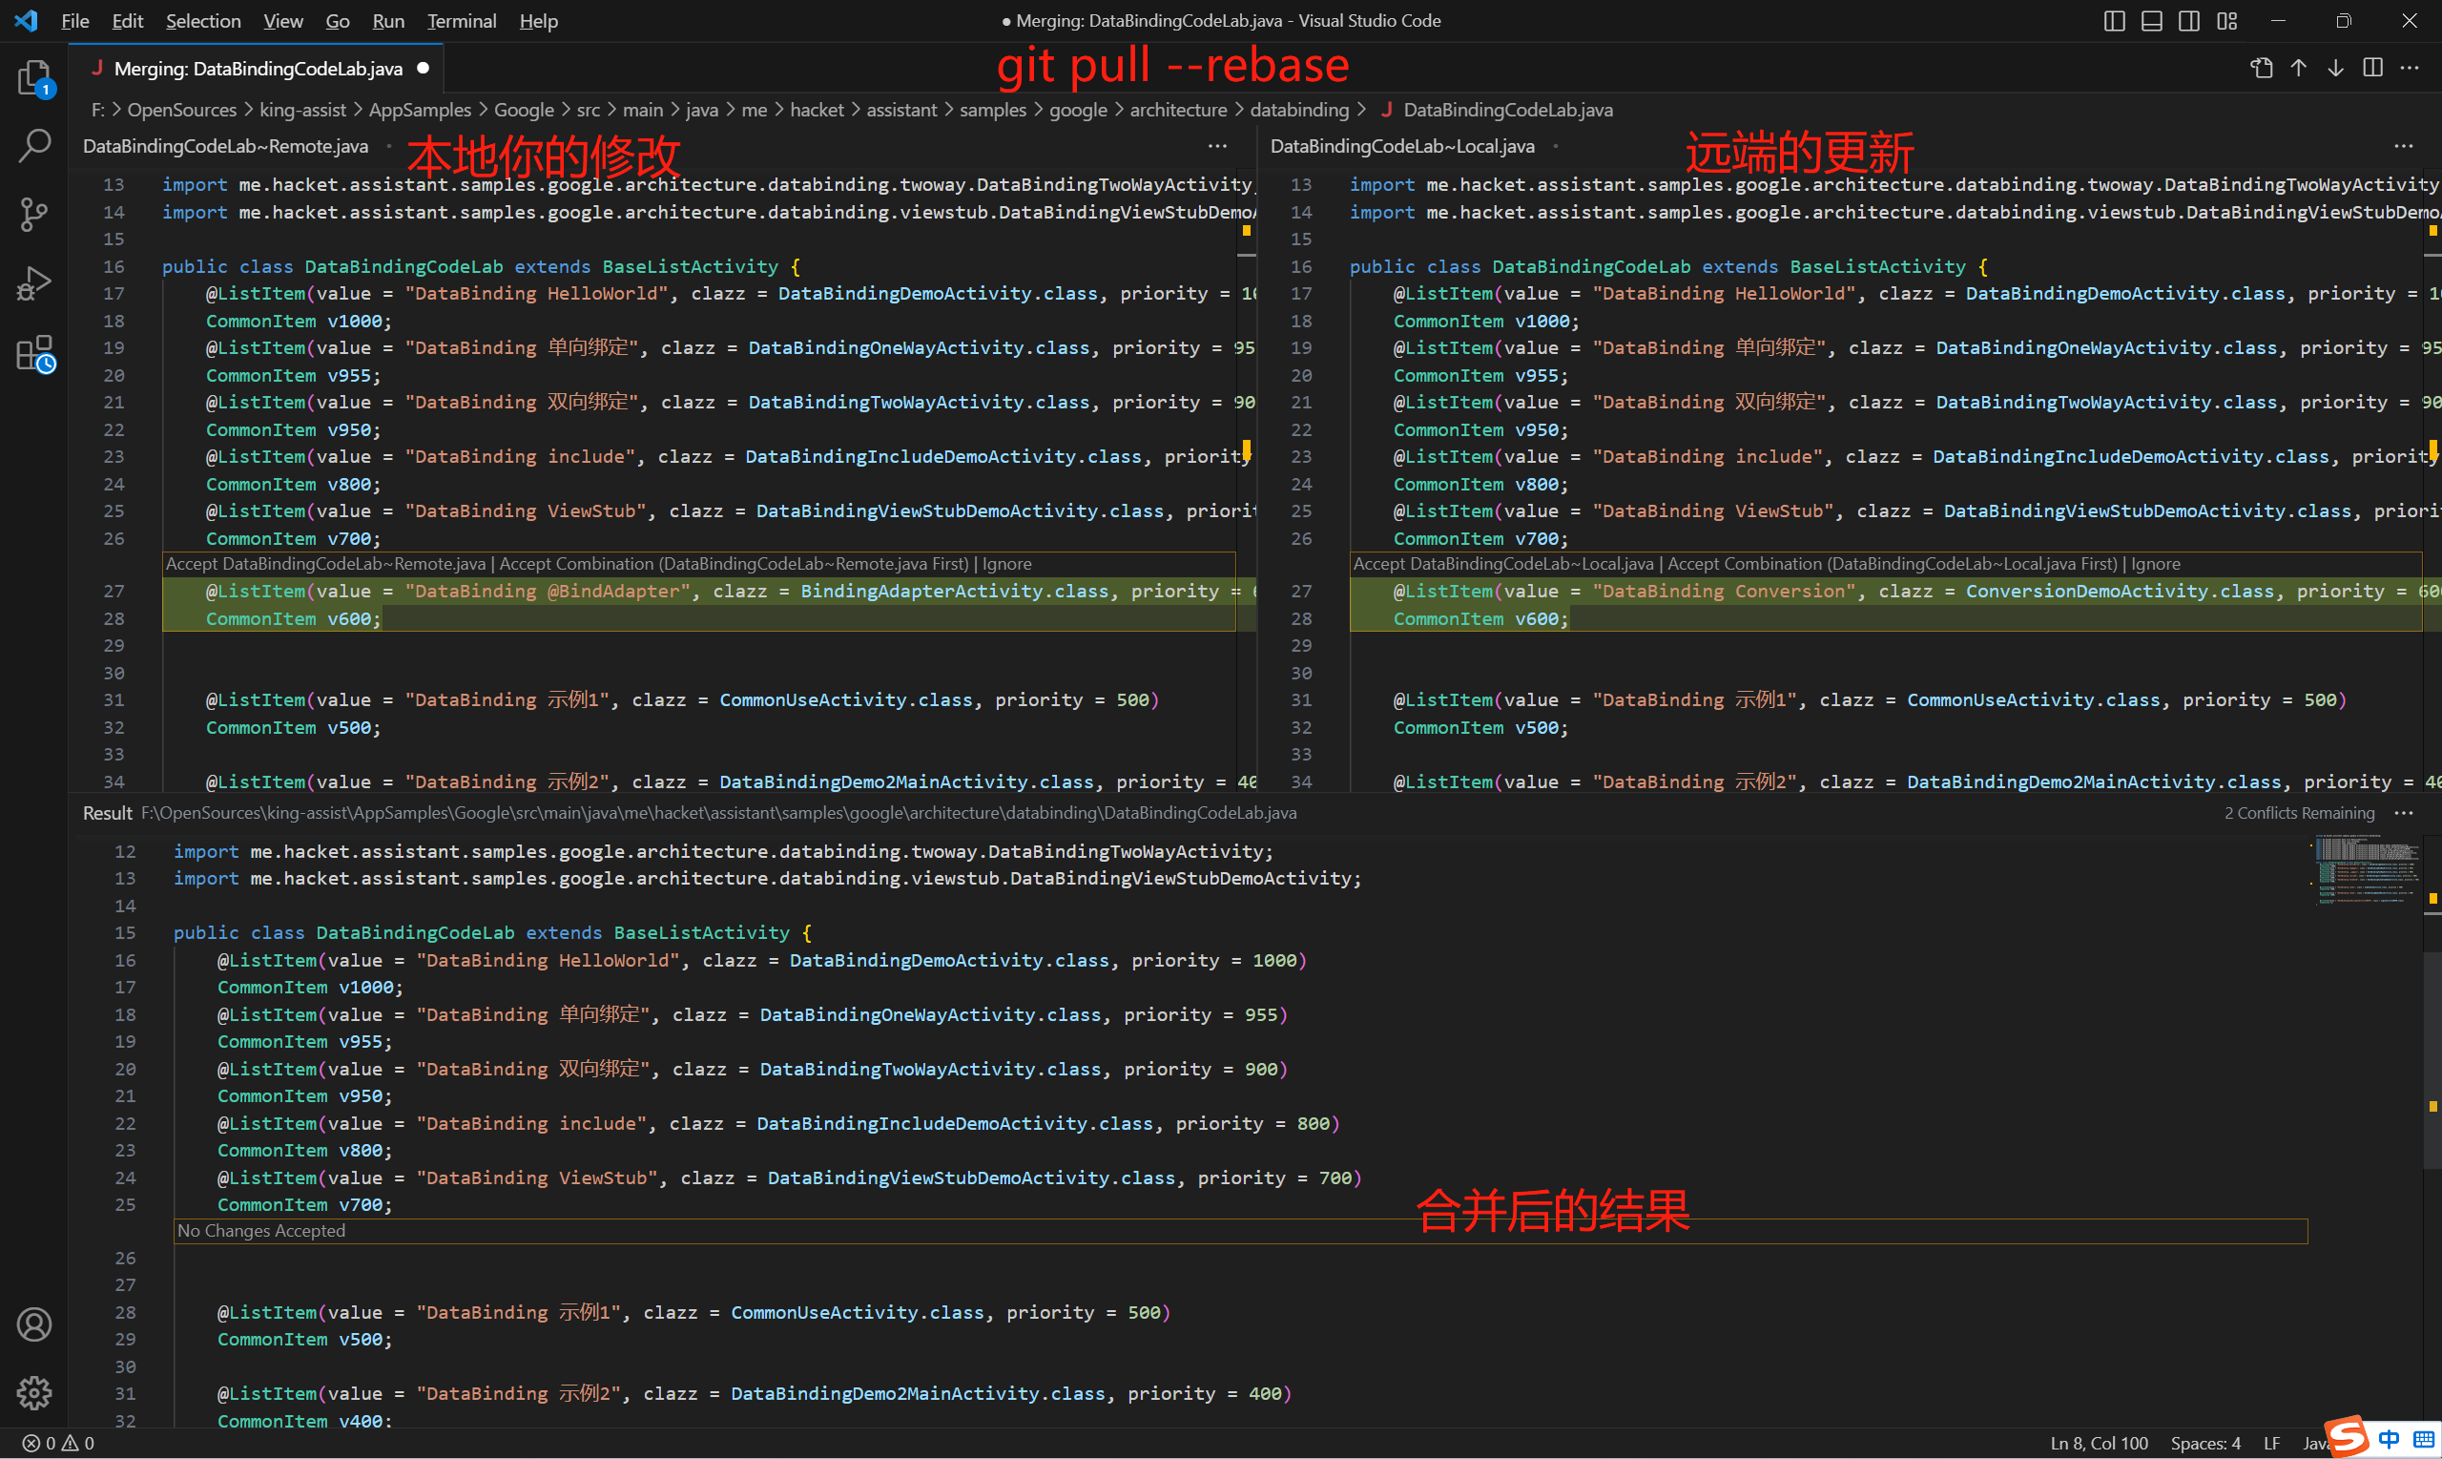Toggle bottom panel layout icon
Viewport: 2442px width, 1459px height.
click(2151, 21)
